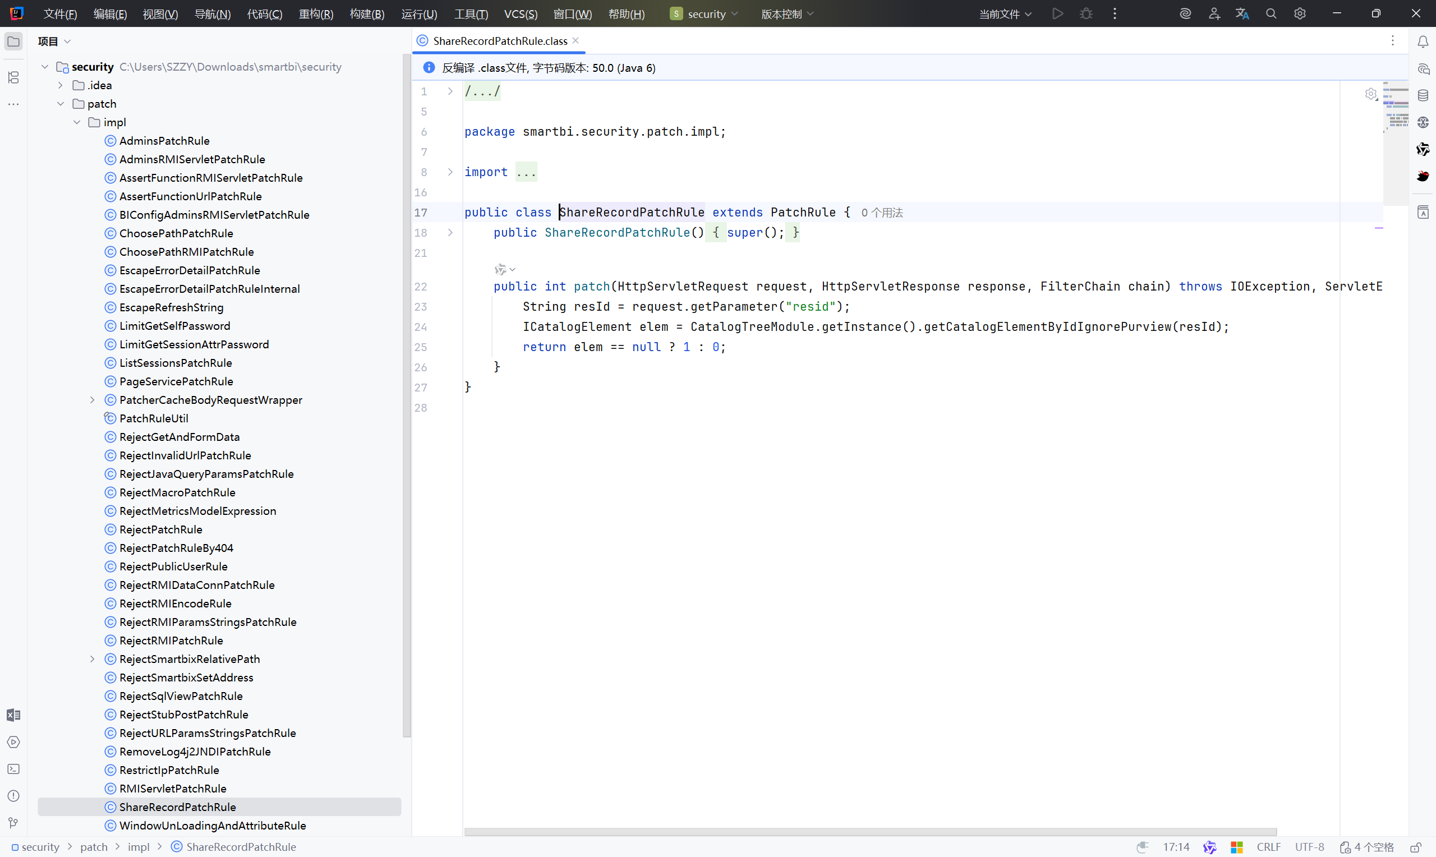Select the ShareRecordPatchRule.class editor tab
This screenshot has width=1436, height=857.
(x=499, y=41)
